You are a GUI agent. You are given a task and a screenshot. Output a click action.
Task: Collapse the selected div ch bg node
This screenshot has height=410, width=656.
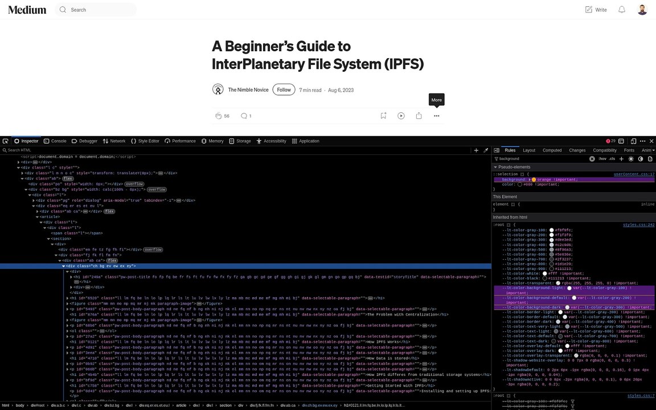tap(64, 266)
